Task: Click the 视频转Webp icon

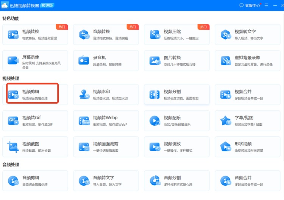Action: (x=84, y=121)
